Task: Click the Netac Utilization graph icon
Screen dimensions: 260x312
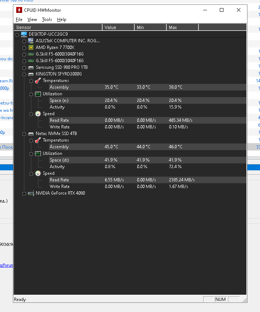Action: pos(38,154)
